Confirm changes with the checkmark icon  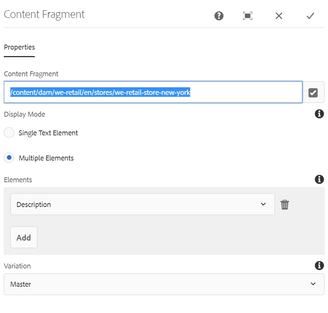(310, 16)
